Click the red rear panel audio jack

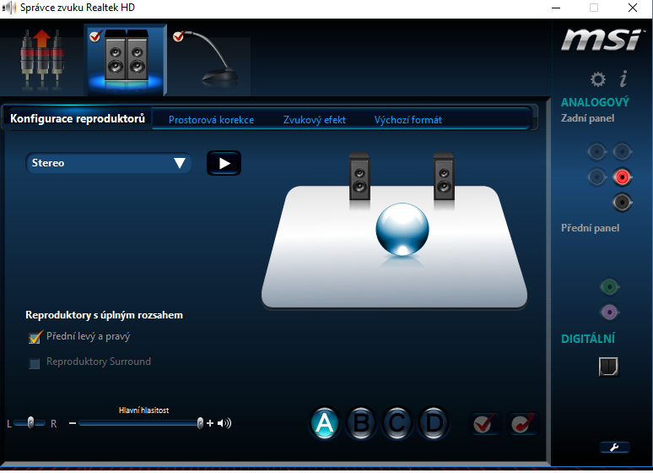622,177
